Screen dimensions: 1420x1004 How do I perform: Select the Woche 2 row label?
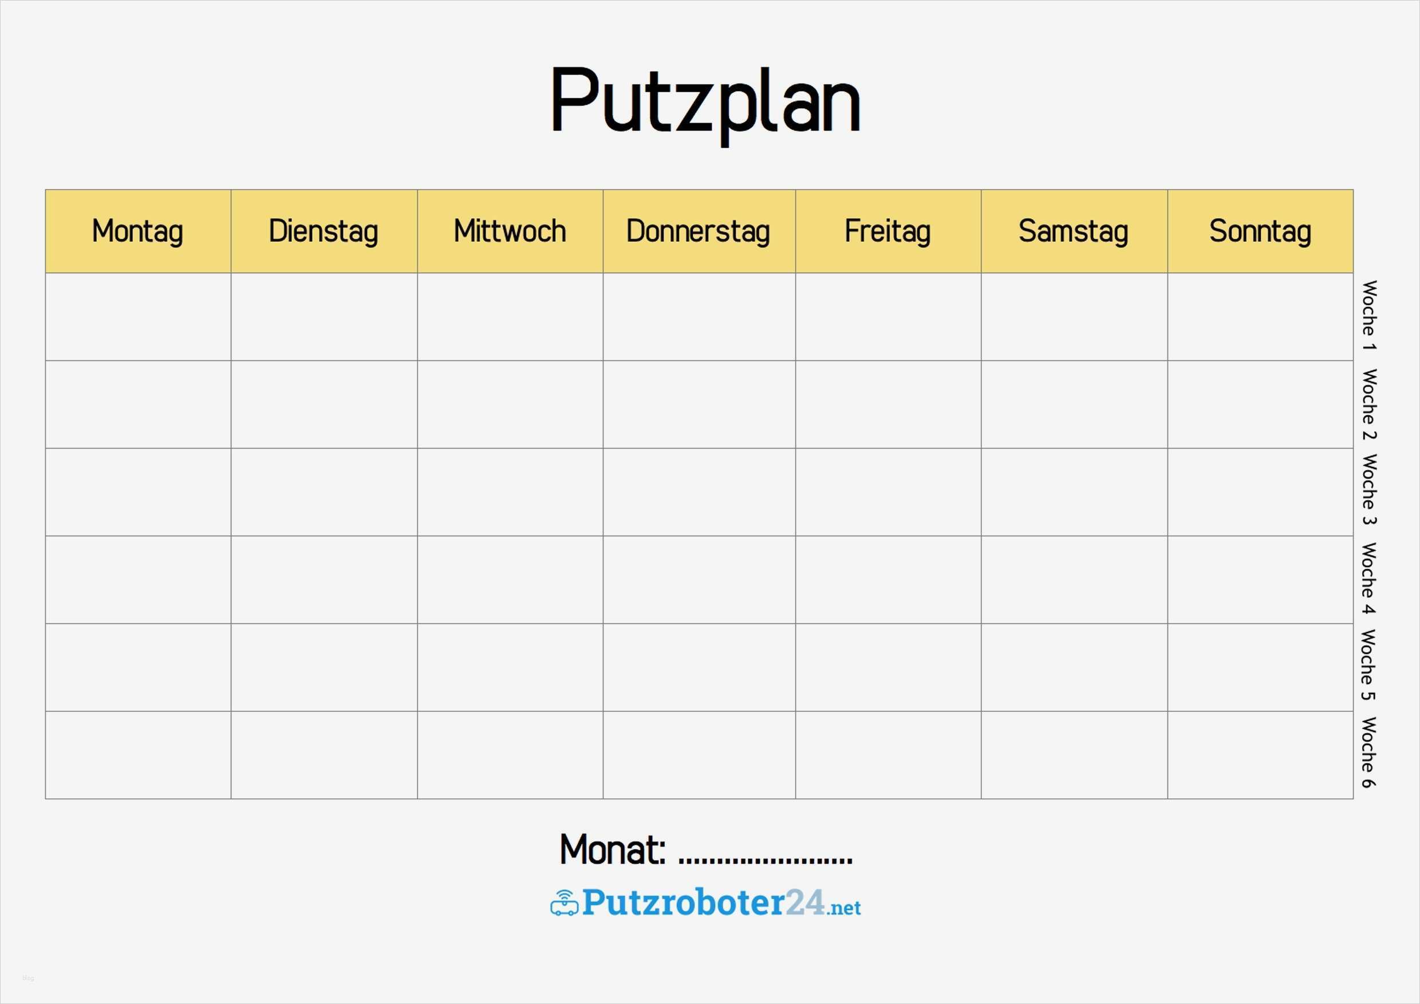[x=1368, y=404]
